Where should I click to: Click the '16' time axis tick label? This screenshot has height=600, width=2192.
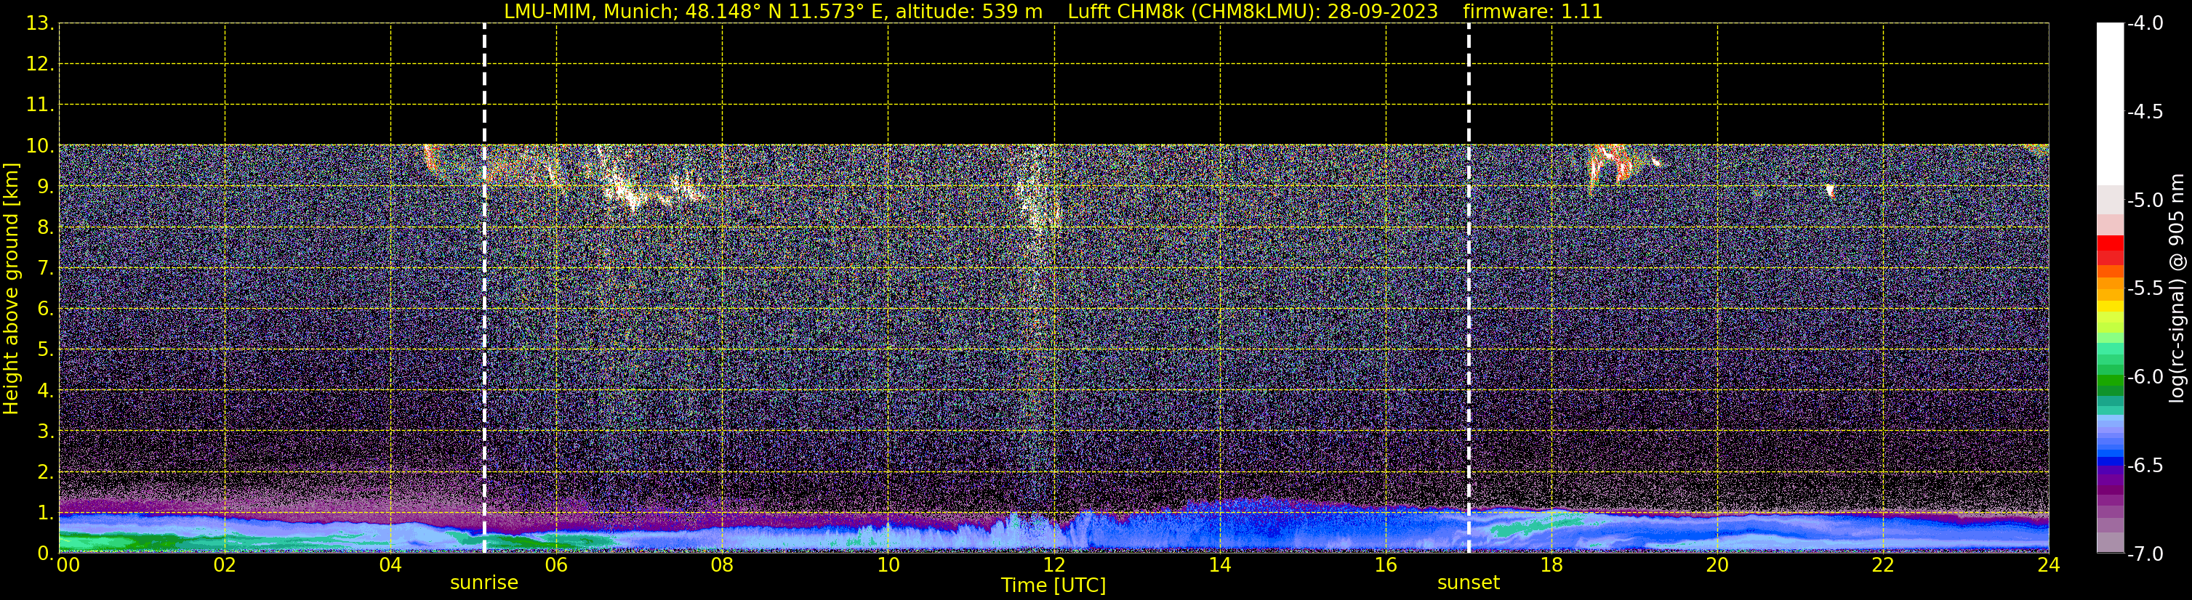1386,565
